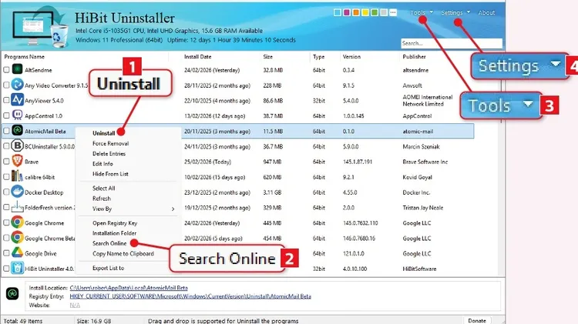Click the BCUninstaller program icon
Viewport: 578px width, 324px height.
[x=17, y=146]
